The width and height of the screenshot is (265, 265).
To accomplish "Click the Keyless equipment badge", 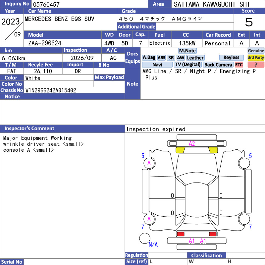I will pos(231,57).
